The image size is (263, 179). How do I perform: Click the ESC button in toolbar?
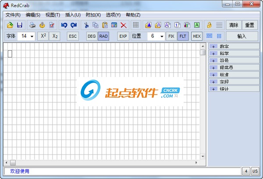click(73, 36)
